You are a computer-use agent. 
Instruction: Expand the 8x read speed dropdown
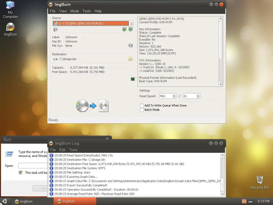point(198,96)
